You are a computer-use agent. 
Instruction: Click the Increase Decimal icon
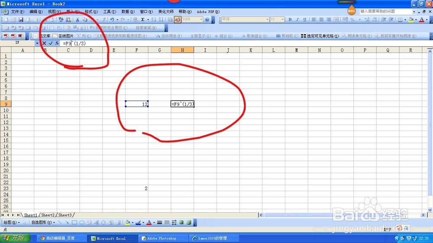pyautogui.click(x=367, y=19)
